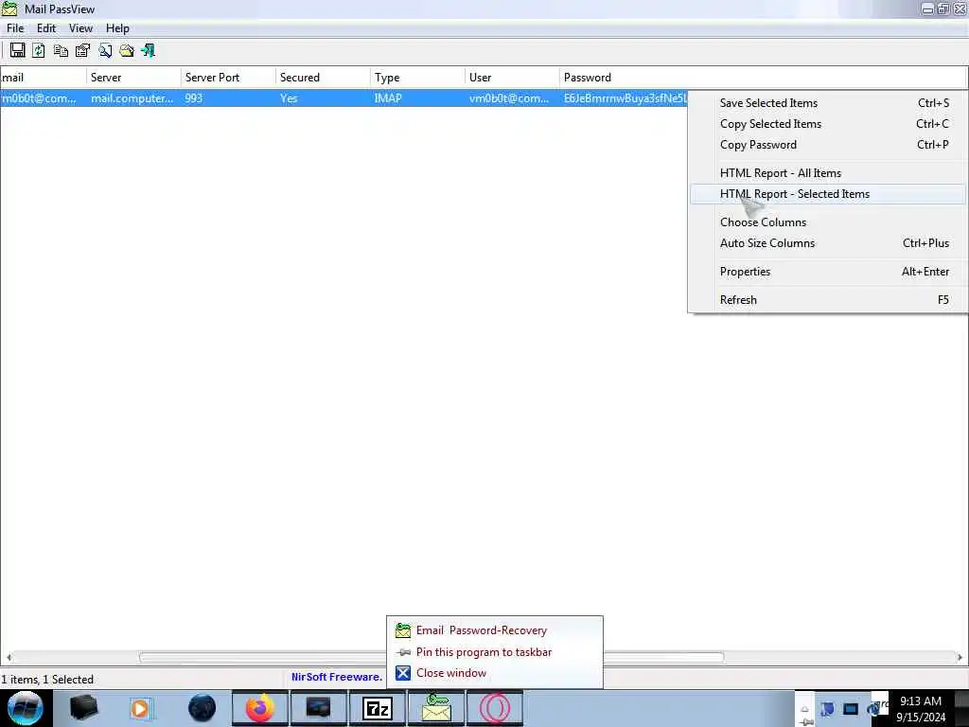Select HTML Report - All Items
This screenshot has height=727, width=969.
point(827,173)
